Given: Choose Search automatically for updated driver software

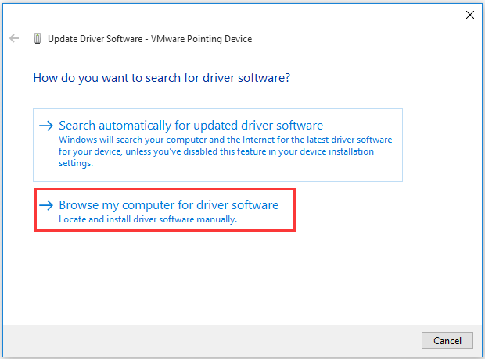Looking at the screenshot, I should (217, 145).
